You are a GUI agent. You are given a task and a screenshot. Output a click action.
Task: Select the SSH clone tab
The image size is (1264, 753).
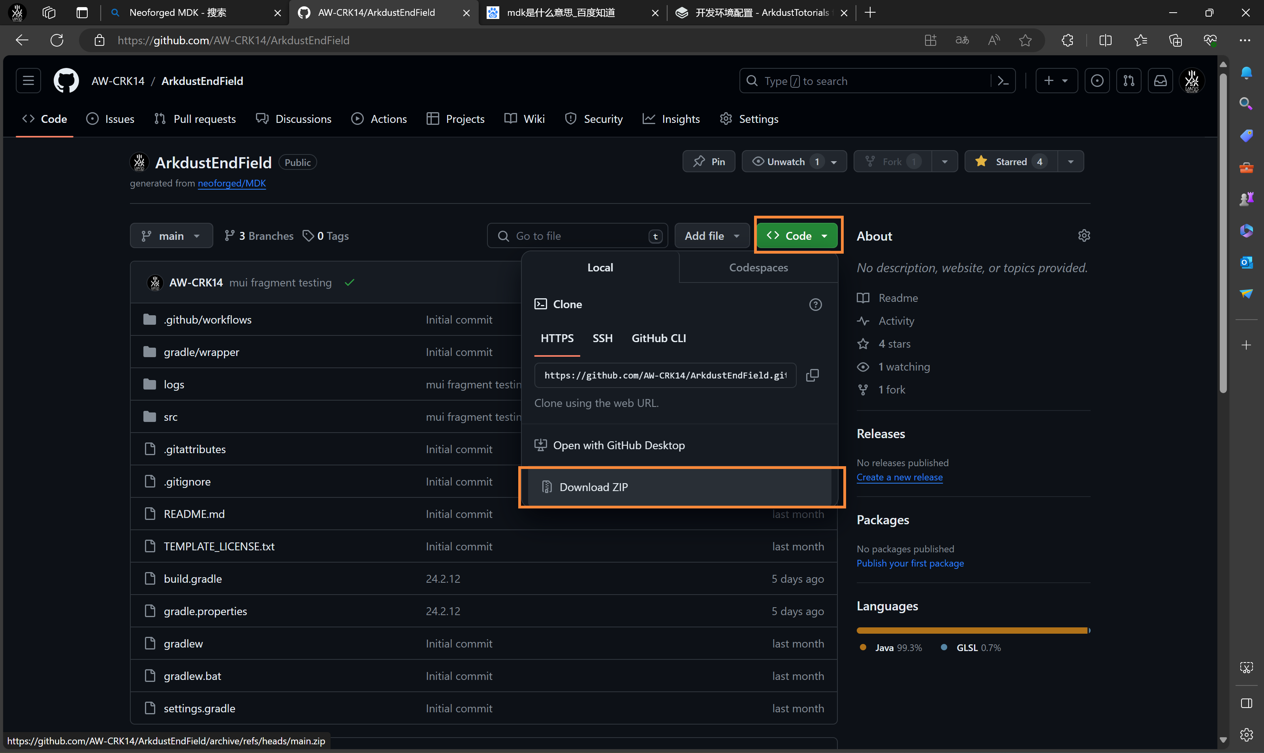click(602, 338)
